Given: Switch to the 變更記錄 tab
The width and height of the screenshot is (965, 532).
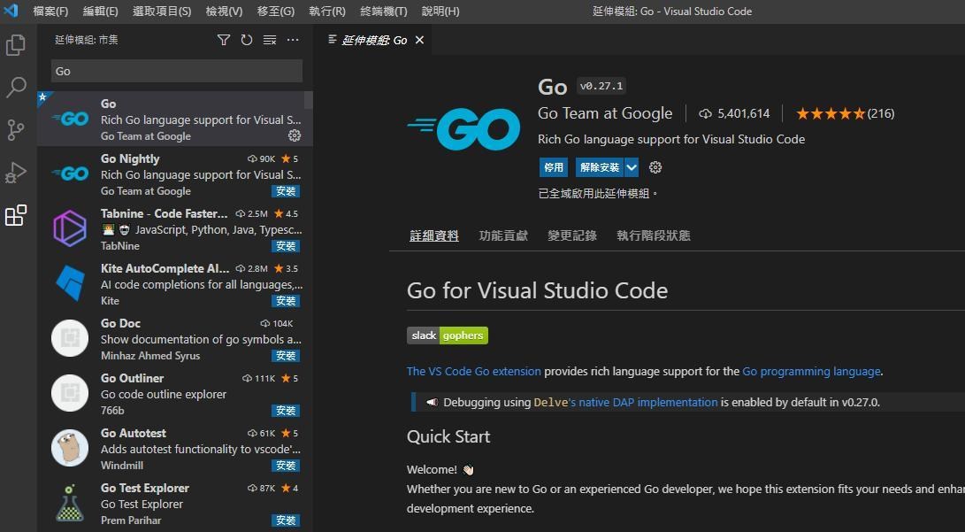Looking at the screenshot, I should click(x=572, y=235).
